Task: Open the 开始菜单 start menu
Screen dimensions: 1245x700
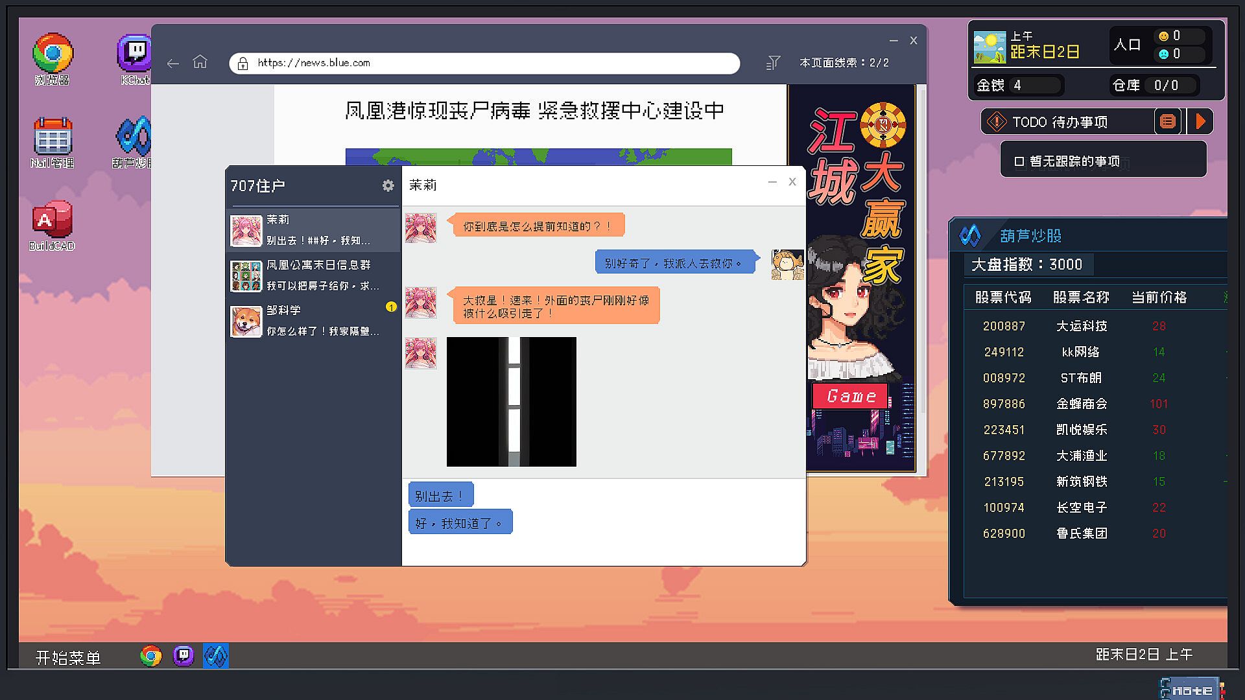Action: (x=68, y=657)
